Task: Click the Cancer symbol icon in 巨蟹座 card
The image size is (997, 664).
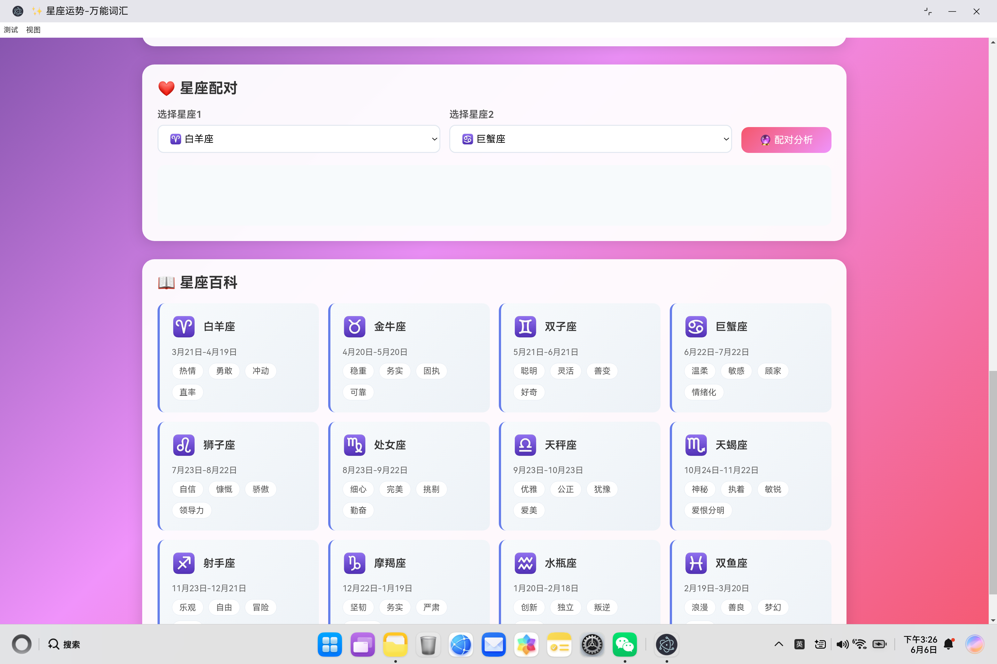Action: [696, 327]
